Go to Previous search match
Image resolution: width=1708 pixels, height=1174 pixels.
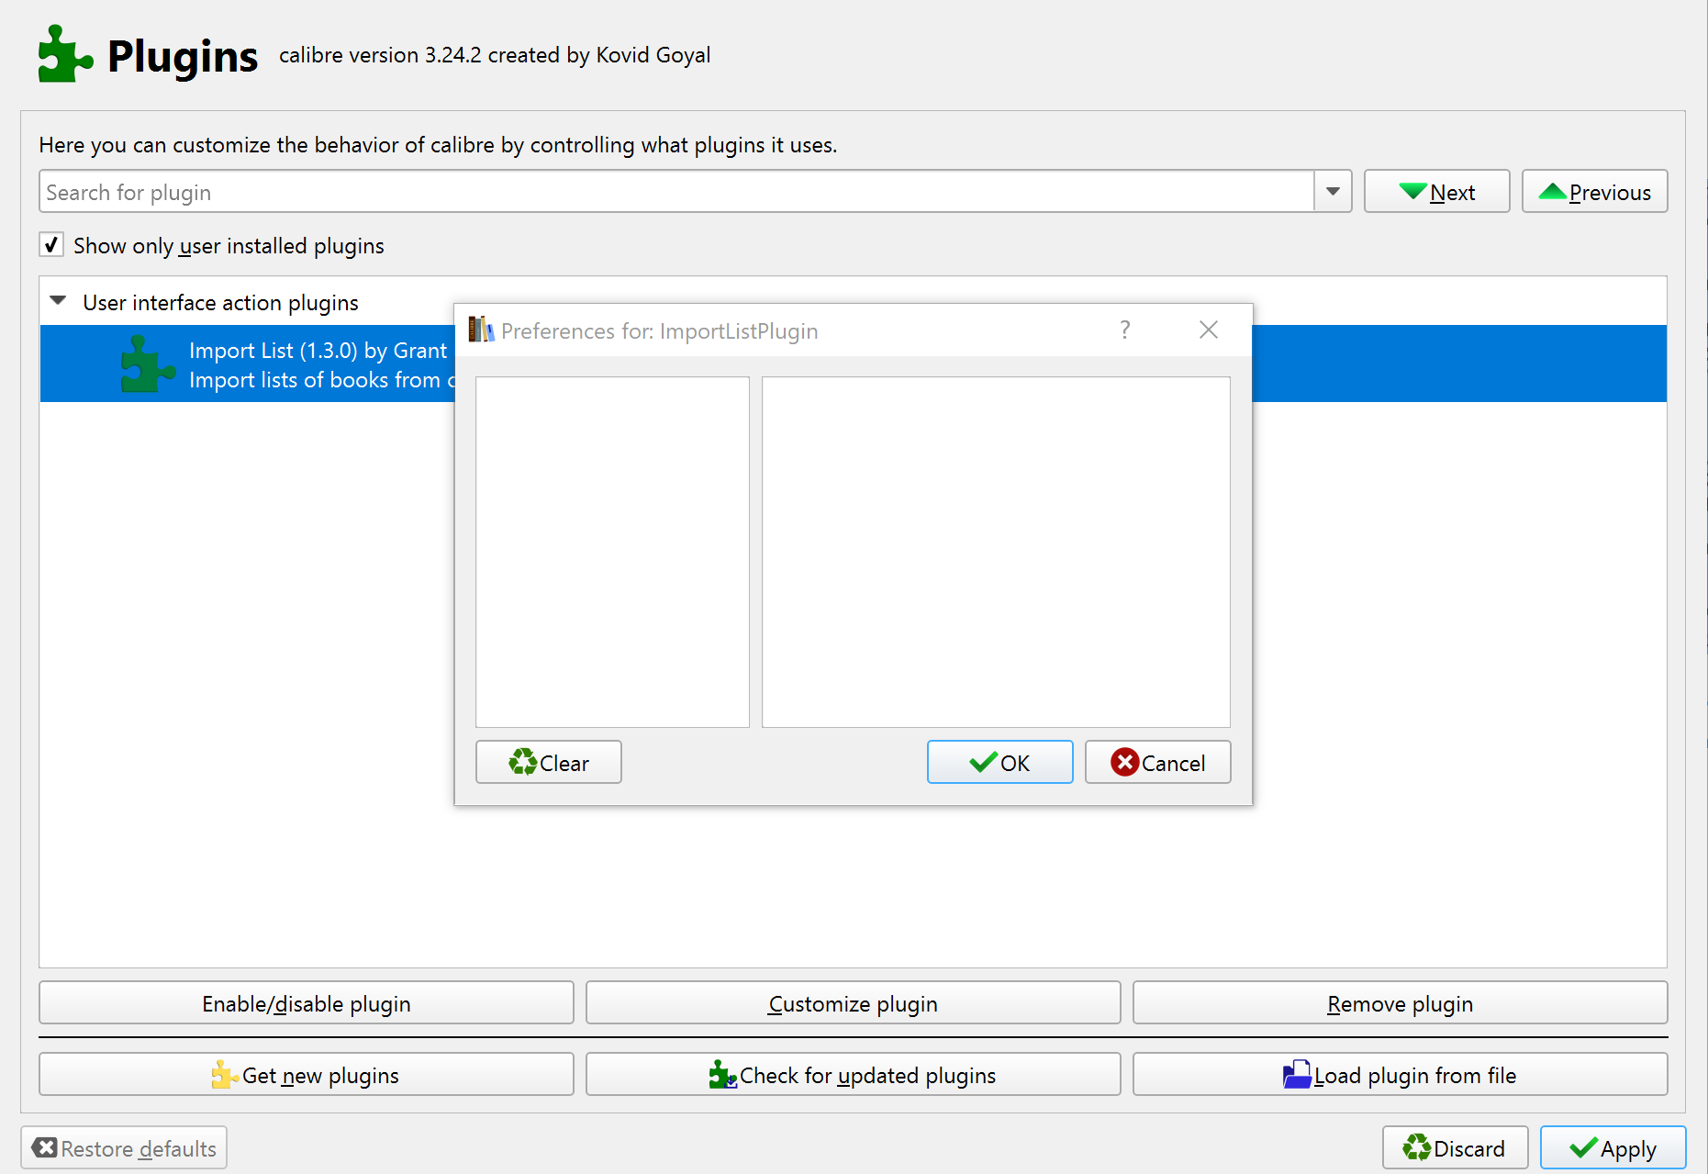coord(1594,192)
